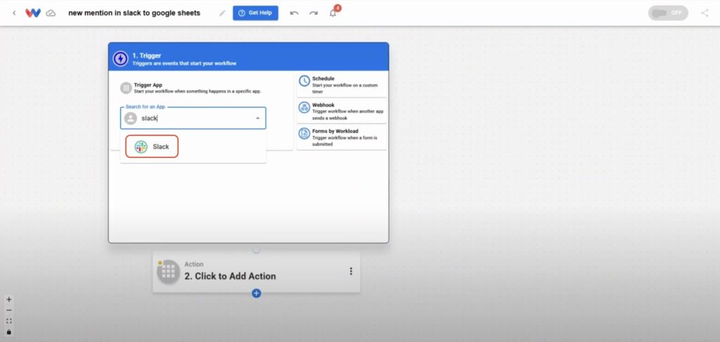Open the Action step three-dot menu
Viewport: 720px width, 342px height.
click(351, 271)
